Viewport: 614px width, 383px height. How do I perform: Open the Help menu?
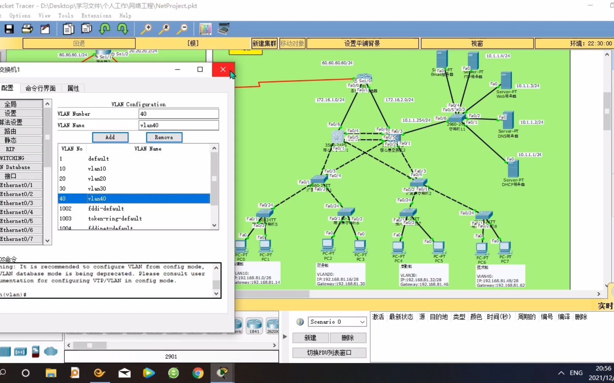[x=125, y=16]
